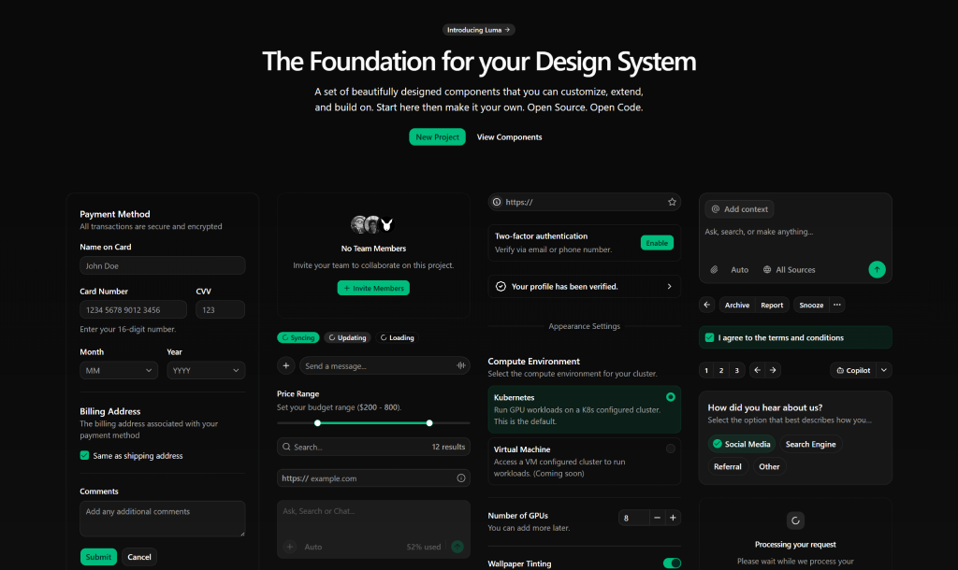The image size is (958, 570).
Task: Click the waveform icon in the message field
Action: [x=459, y=365]
